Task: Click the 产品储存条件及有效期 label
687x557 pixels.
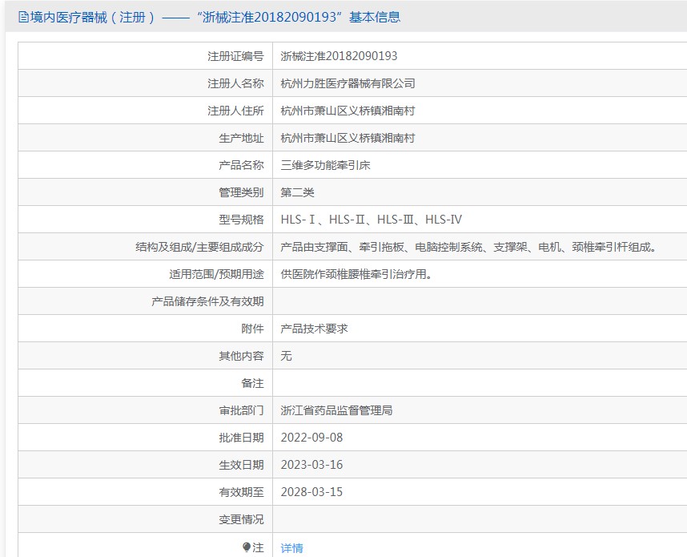Action: click(x=207, y=301)
